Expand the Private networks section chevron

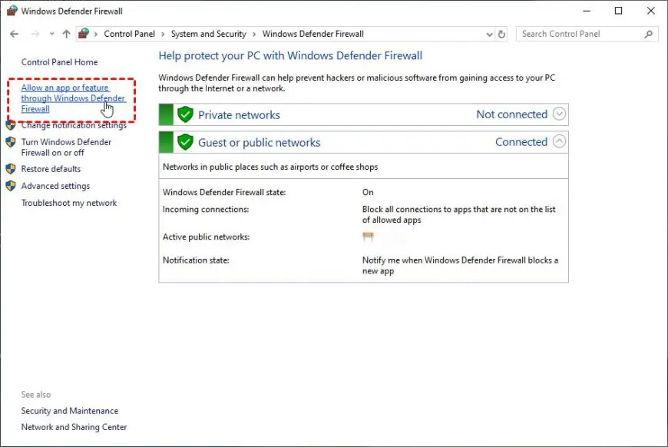(559, 114)
